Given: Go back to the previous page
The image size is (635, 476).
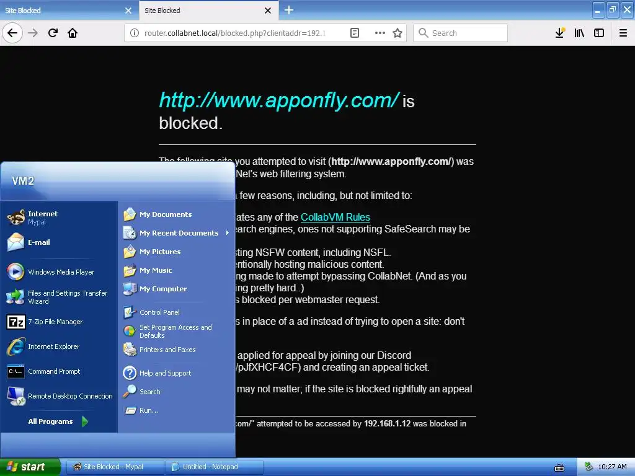Looking at the screenshot, I should 12,33.
